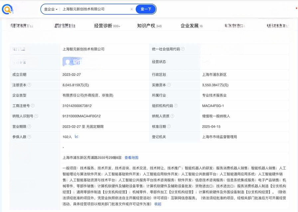Screen dimensions: 298x212
Task: Click the registration number 310142000673812
Action: pos(77,106)
